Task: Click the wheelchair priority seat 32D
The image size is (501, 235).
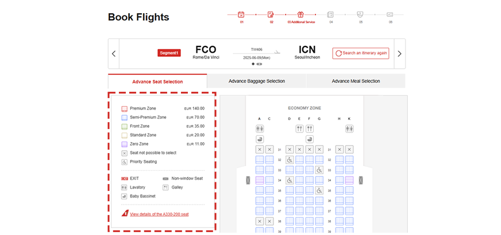Action: tap(290, 160)
